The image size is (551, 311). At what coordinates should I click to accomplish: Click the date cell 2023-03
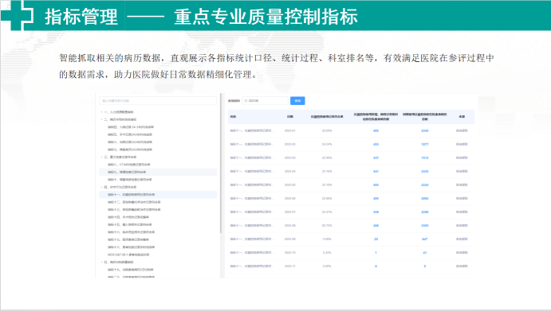[290, 157]
